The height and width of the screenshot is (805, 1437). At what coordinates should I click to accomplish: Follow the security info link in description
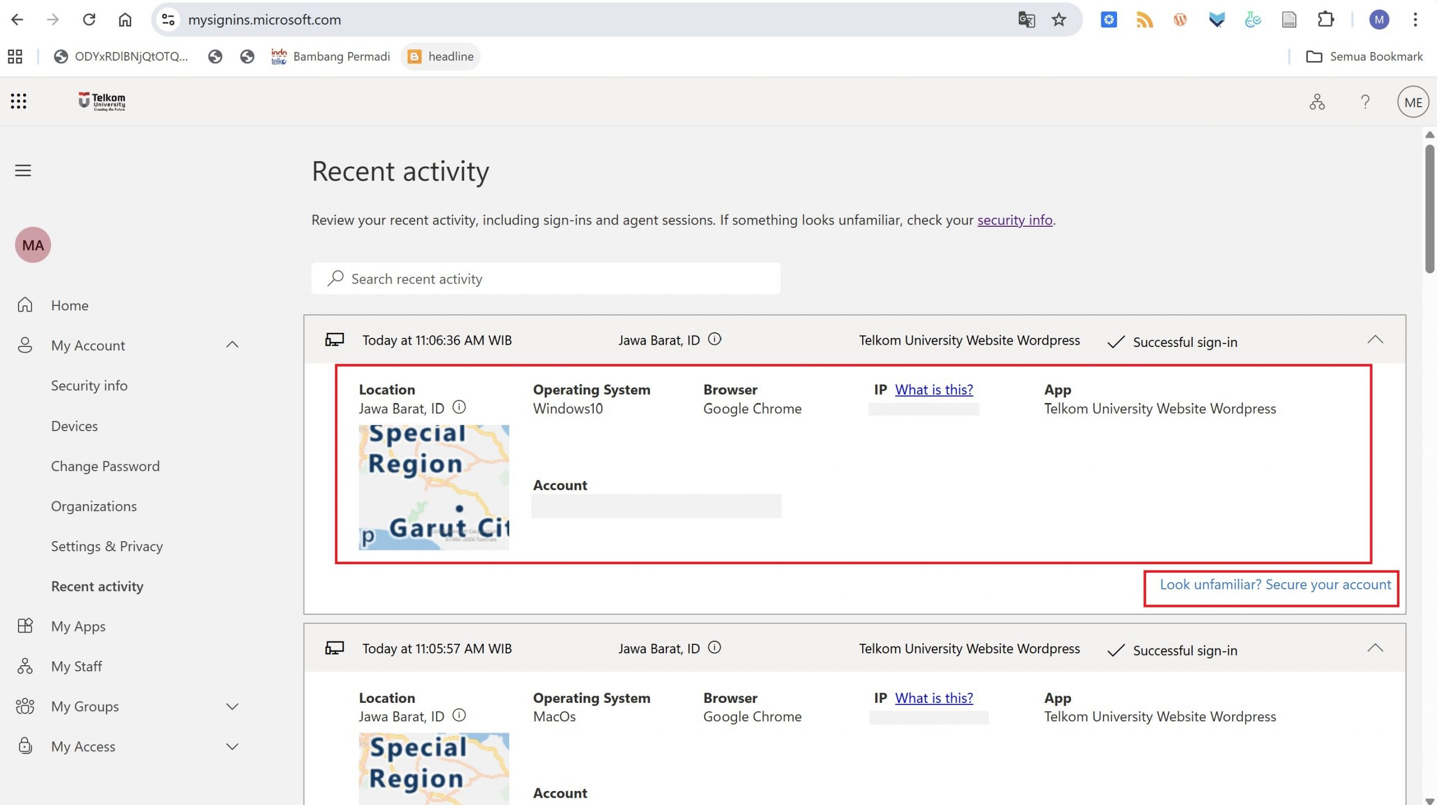(1014, 219)
